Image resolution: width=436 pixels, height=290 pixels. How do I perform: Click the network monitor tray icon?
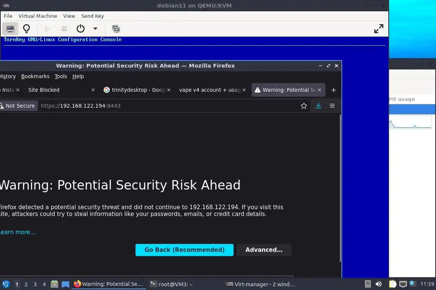click(x=403, y=284)
